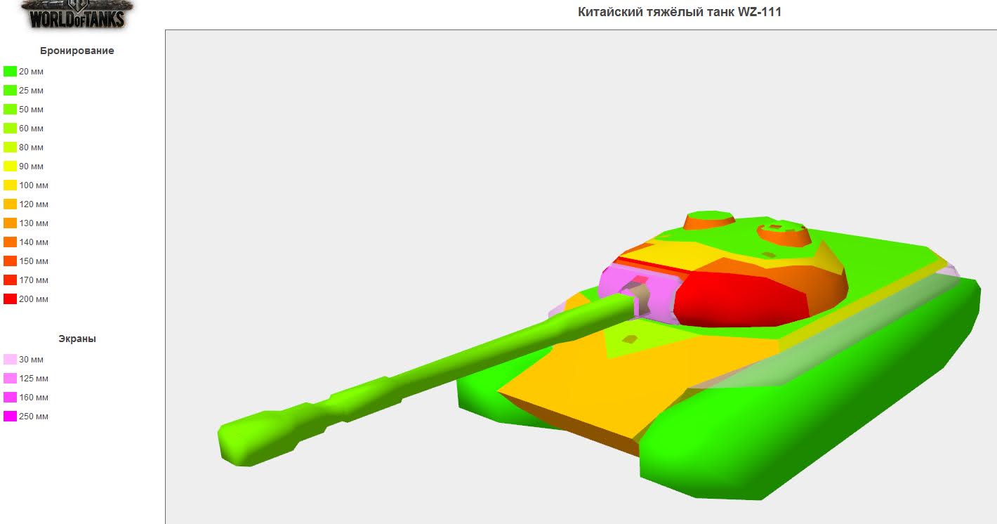Click the '130 мм' legend label
Viewport: 997px width, 524px height.
(34, 223)
